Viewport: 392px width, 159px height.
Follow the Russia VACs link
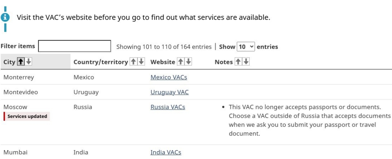click(x=167, y=107)
